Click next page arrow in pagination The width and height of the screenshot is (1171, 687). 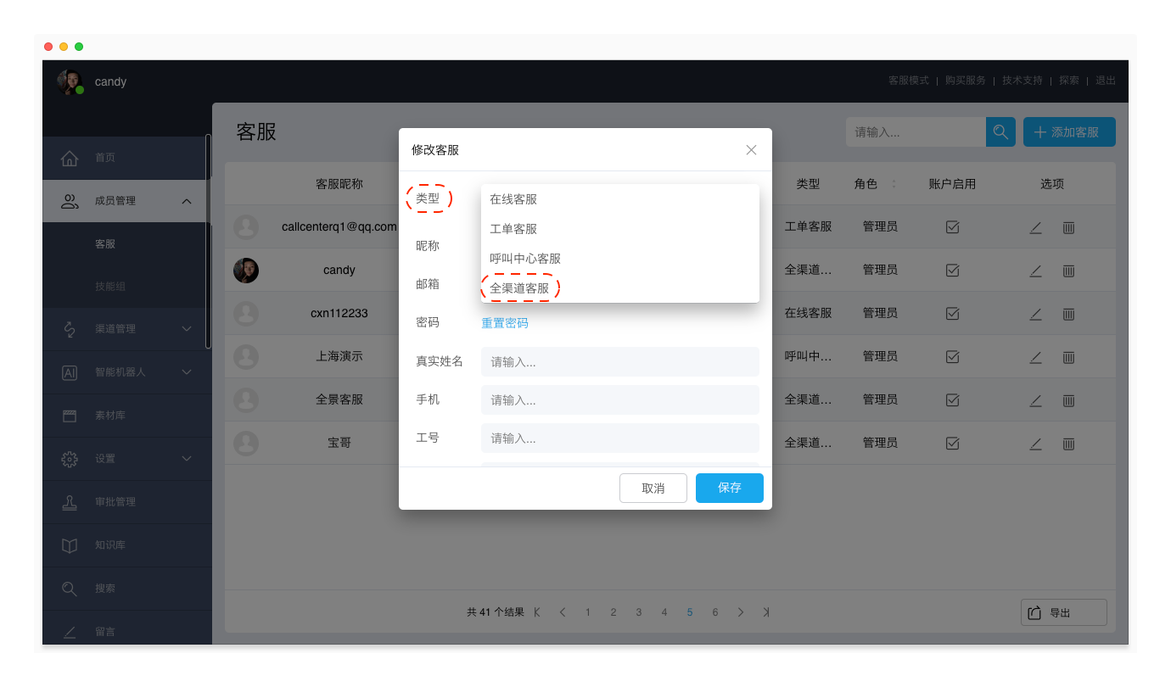pos(741,612)
